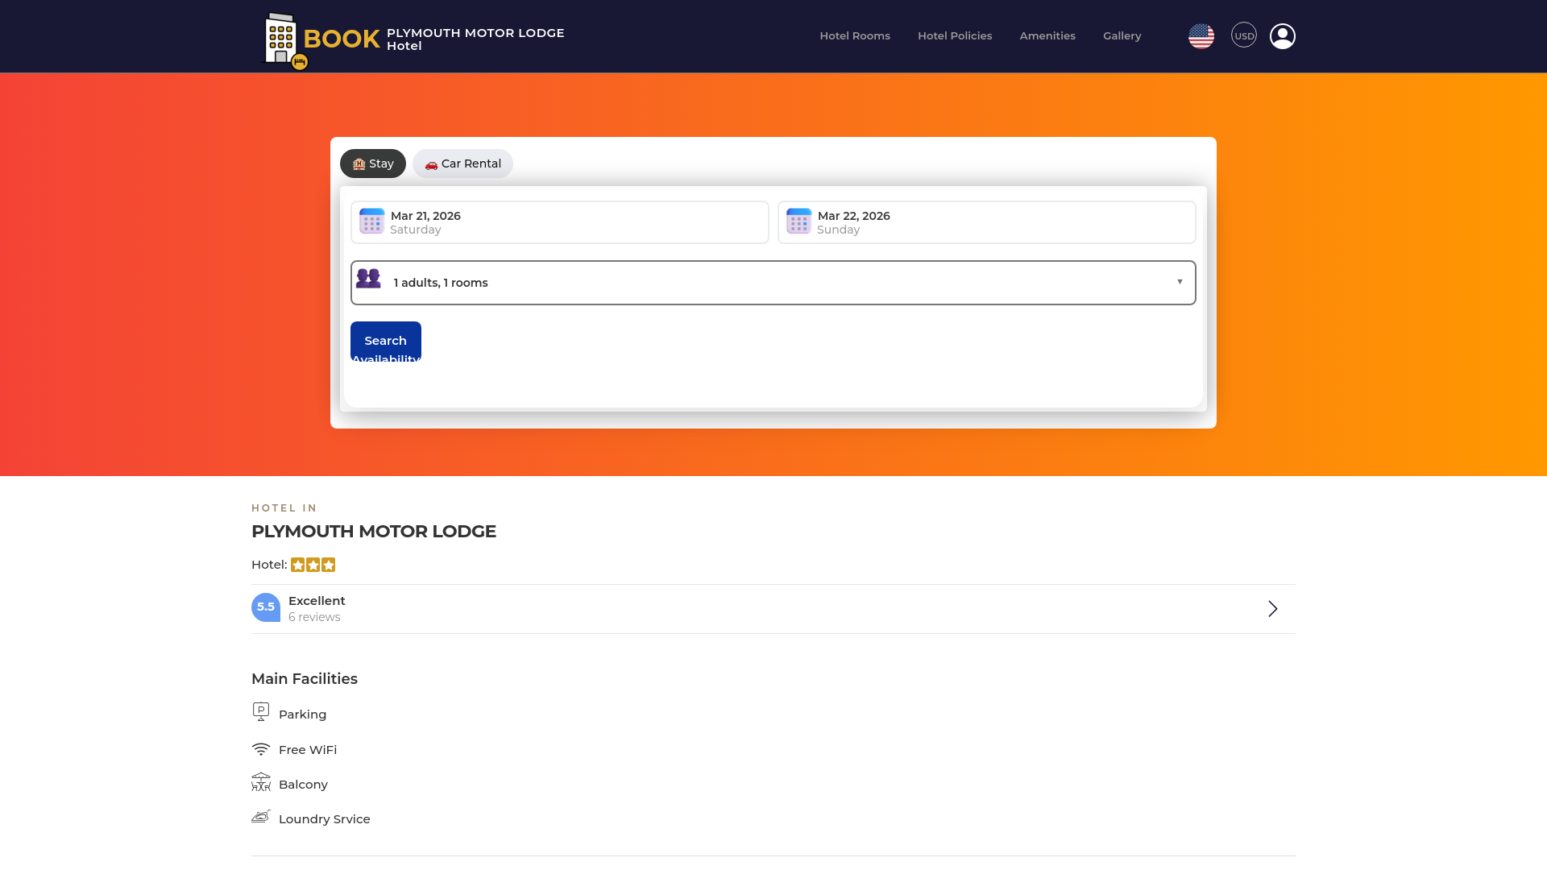Expand reviews with the right chevron

pos(1273,609)
